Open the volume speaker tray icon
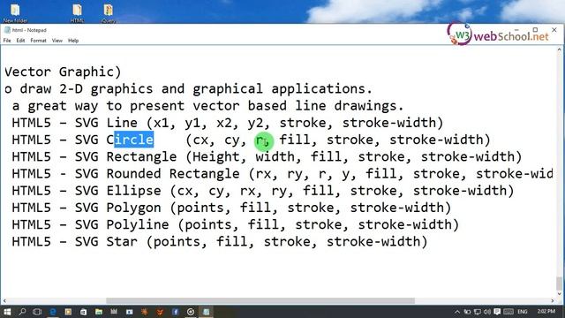 (487, 312)
